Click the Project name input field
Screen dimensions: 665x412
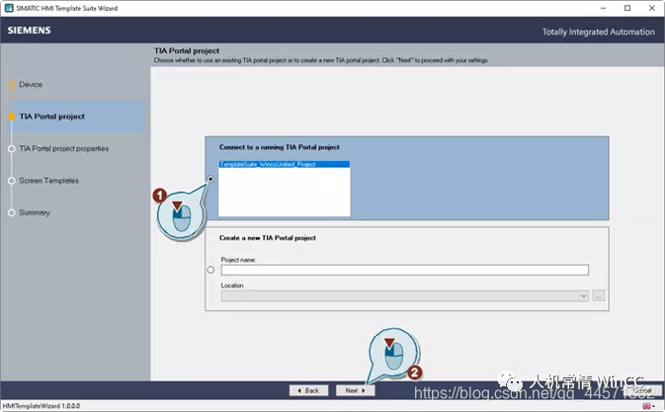click(404, 270)
